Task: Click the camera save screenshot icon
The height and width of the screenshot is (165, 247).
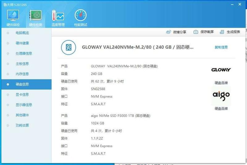Action: (x=196, y=32)
